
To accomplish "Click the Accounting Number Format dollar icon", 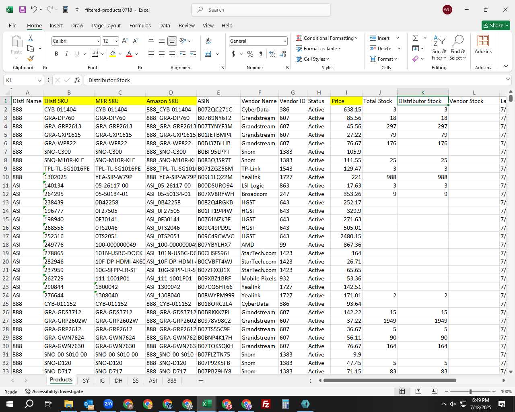I will pyautogui.click(x=233, y=54).
